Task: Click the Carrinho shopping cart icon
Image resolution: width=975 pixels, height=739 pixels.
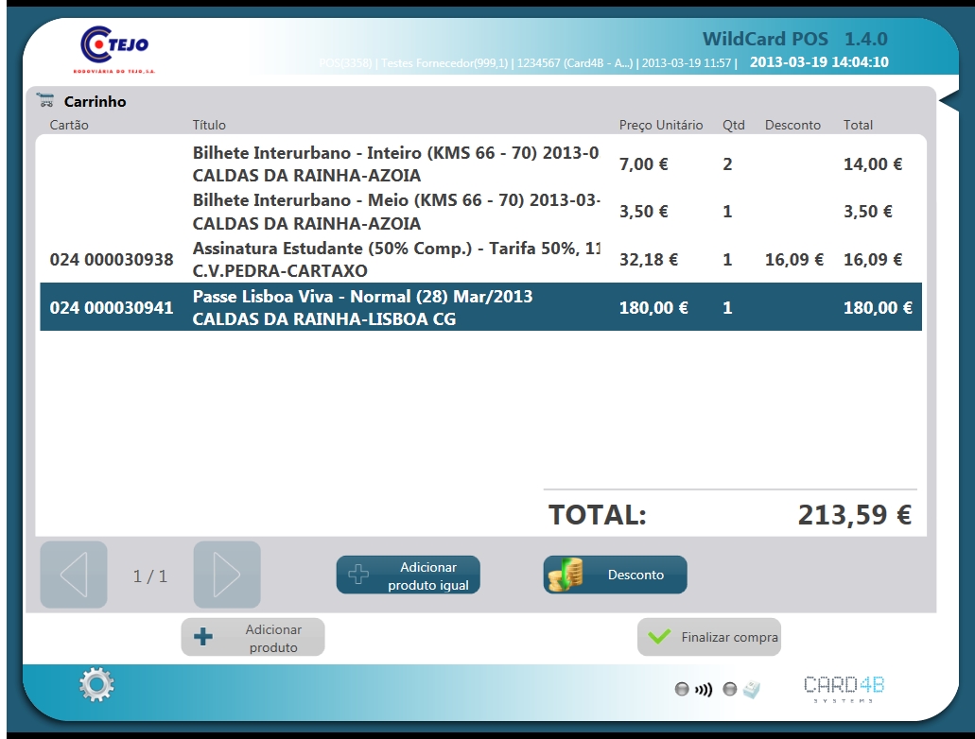Action: pyautogui.click(x=45, y=101)
